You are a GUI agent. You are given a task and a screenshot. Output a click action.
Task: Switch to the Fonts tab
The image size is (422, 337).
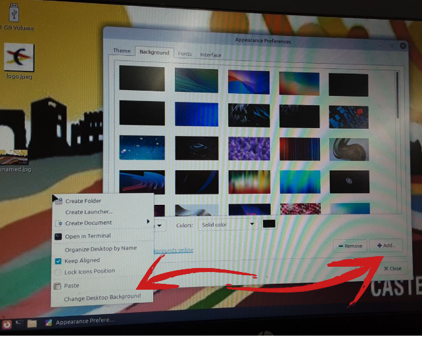tap(185, 54)
